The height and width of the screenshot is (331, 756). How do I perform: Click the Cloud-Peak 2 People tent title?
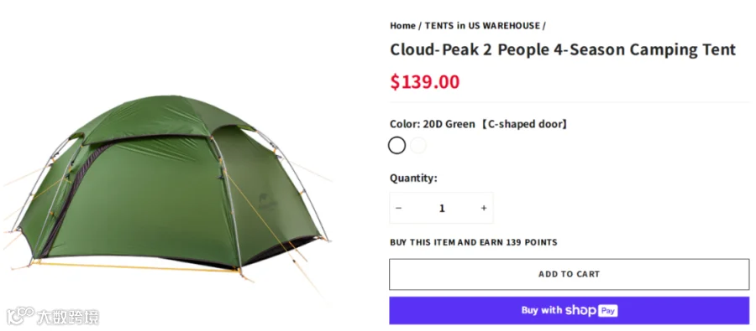point(563,49)
